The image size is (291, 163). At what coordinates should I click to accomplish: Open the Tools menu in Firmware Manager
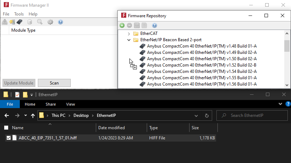point(19,14)
